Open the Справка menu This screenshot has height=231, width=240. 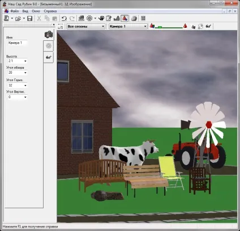coord(50,11)
